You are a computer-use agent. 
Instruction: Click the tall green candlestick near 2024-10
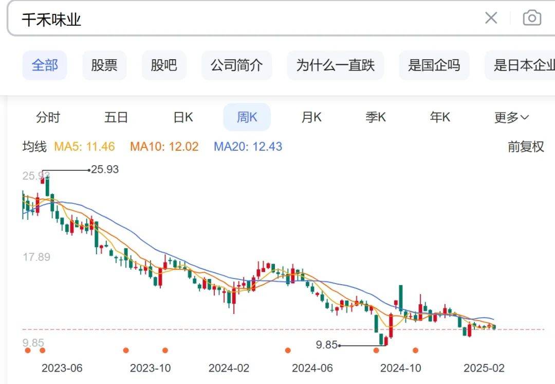tap(401, 299)
